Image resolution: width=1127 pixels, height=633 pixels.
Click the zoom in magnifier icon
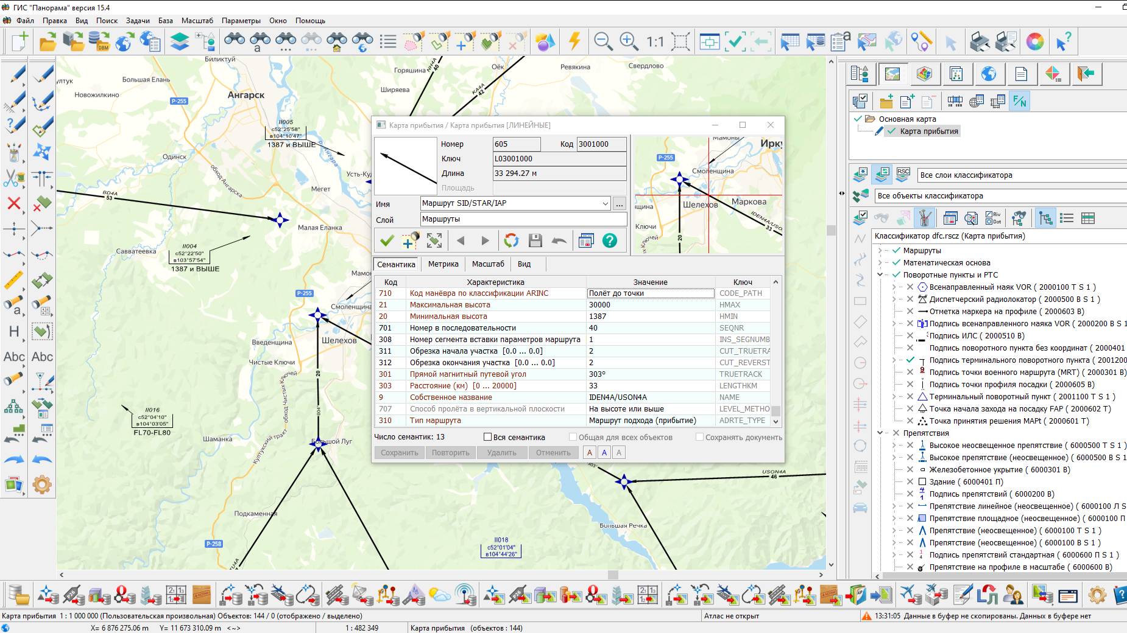click(x=628, y=41)
